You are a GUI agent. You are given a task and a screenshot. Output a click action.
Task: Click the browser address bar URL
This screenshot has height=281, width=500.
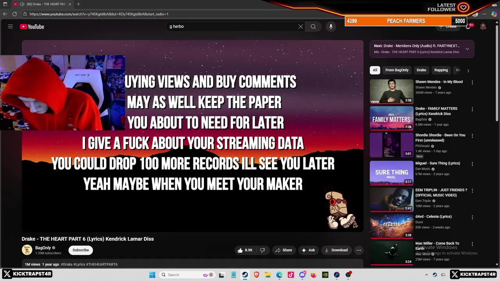(x=99, y=14)
